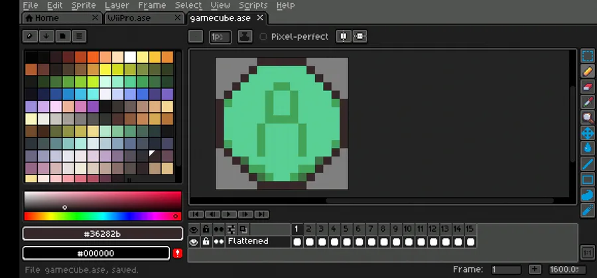Go to the first frame
Image resolution: width=597 pixels, height=278 pixels.
tap(196, 214)
